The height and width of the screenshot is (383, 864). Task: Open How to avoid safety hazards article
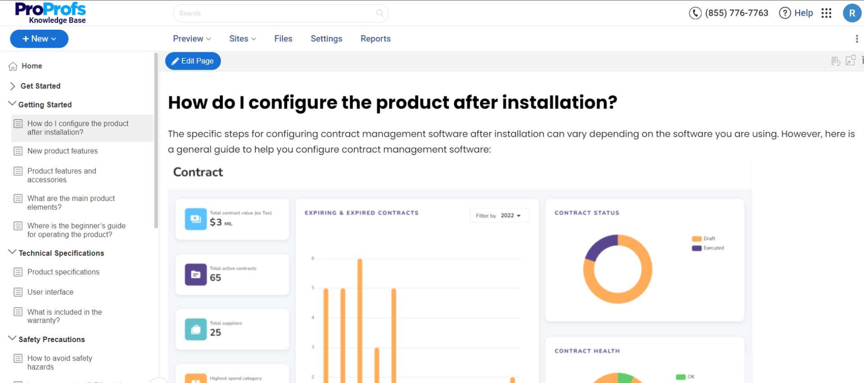60,363
